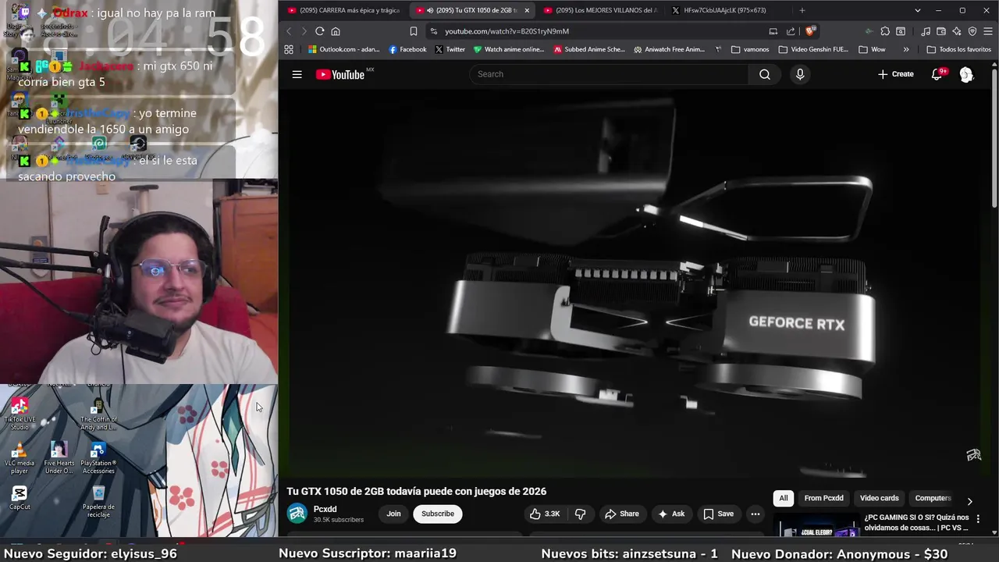
Task: Open VLC media player desktop shortcut
Action: [x=20, y=458]
